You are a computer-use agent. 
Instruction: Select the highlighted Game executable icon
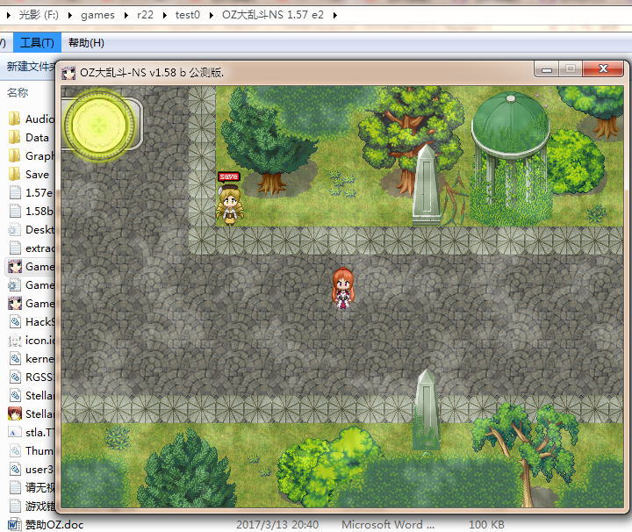[x=15, y=267]
